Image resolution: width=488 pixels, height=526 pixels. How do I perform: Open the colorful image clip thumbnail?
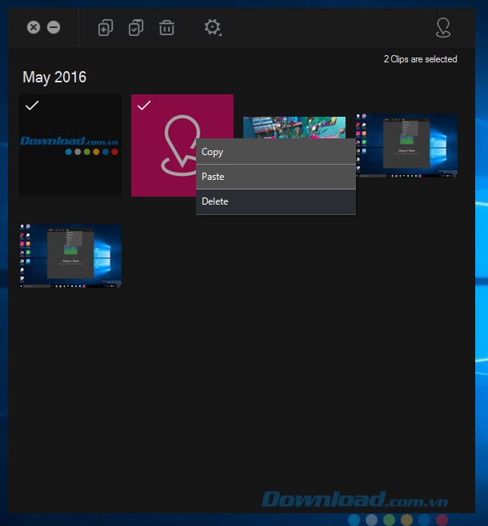point(294,126)
